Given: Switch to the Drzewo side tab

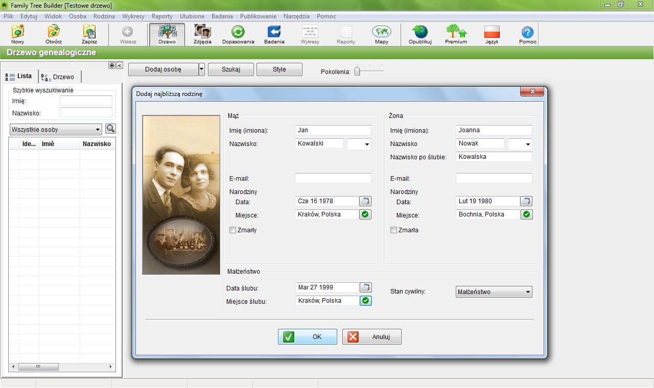Looking at the screenshot, I should tap(60, 77).
